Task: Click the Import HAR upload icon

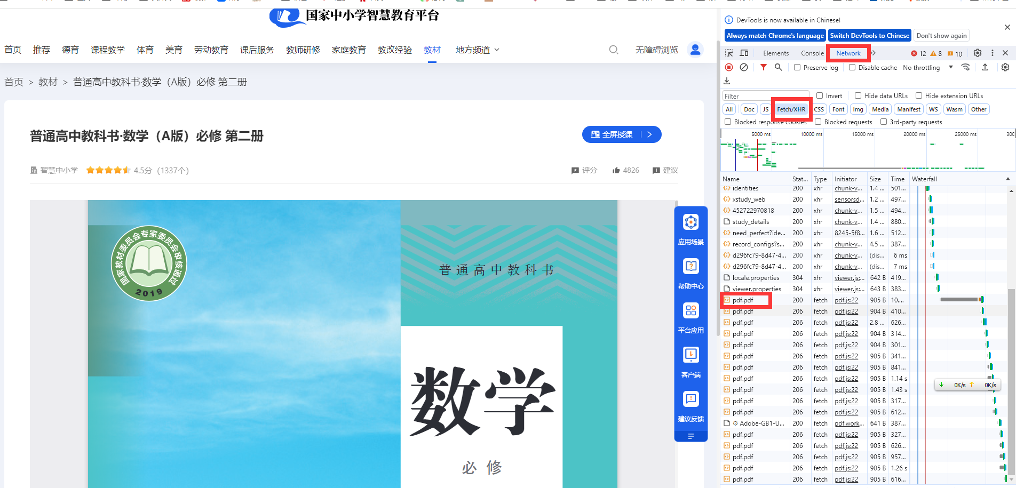Action: click(985, 67)
